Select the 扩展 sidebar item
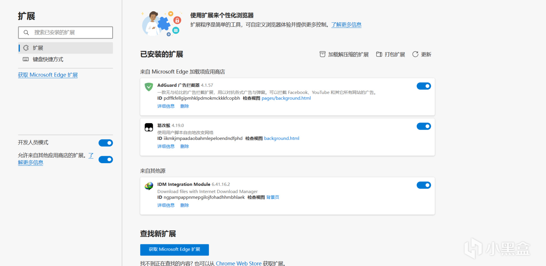This screenshot has height=266, width=546. (x=65, y=48)
